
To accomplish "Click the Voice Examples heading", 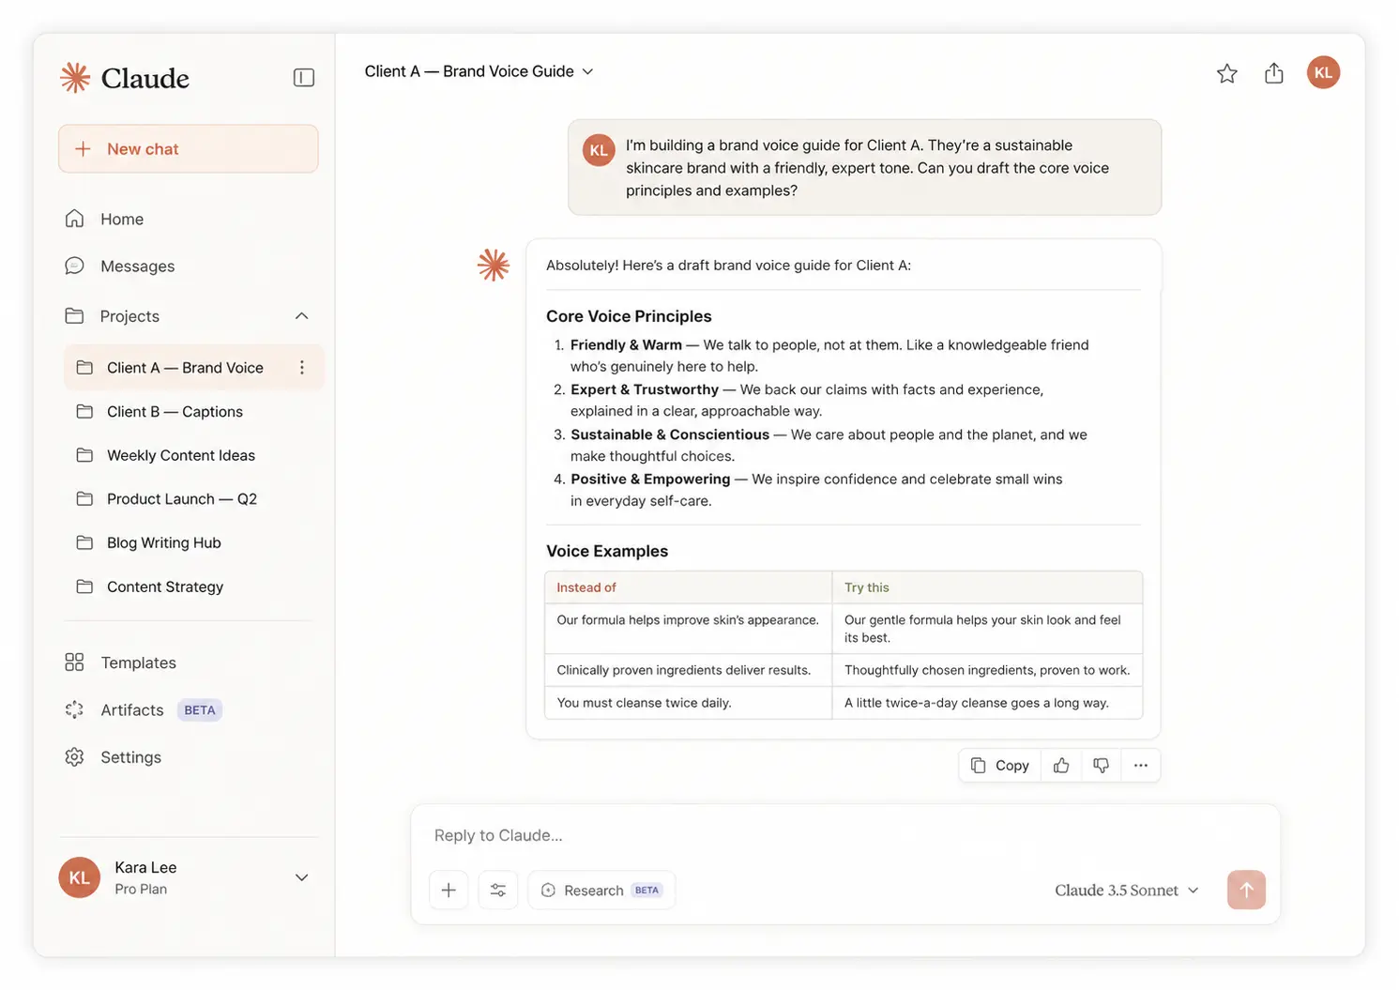I will pyautogui.click(x=607, y=551).
